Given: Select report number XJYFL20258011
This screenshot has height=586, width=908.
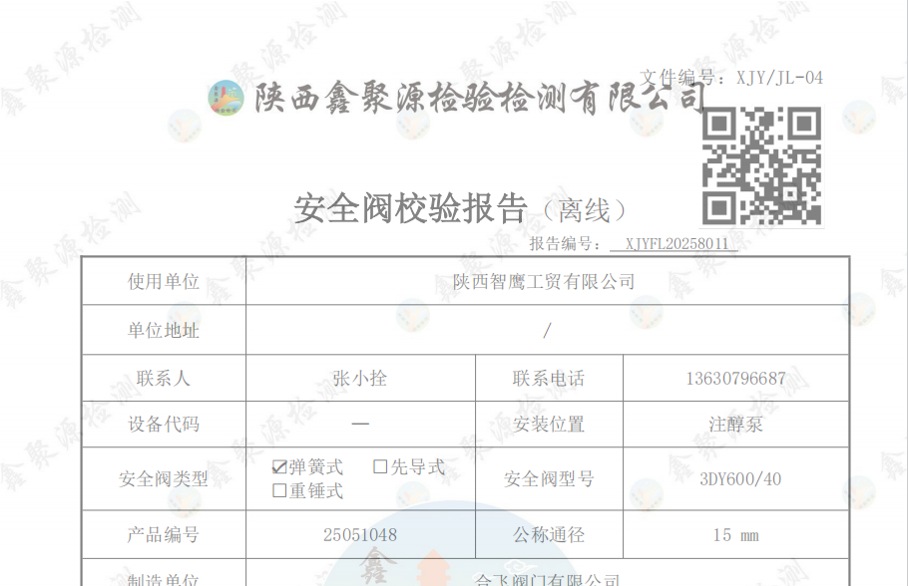Looking at the screenshot, I should [x=677, y=244].
